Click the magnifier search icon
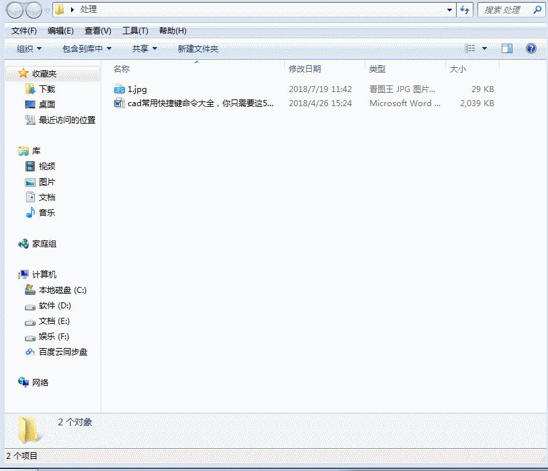548x471 pixels. [537, 9]
